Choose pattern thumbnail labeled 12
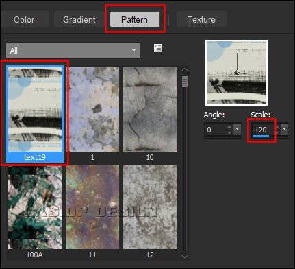Viewport: 295px width, 269px height. pos(150,211)
